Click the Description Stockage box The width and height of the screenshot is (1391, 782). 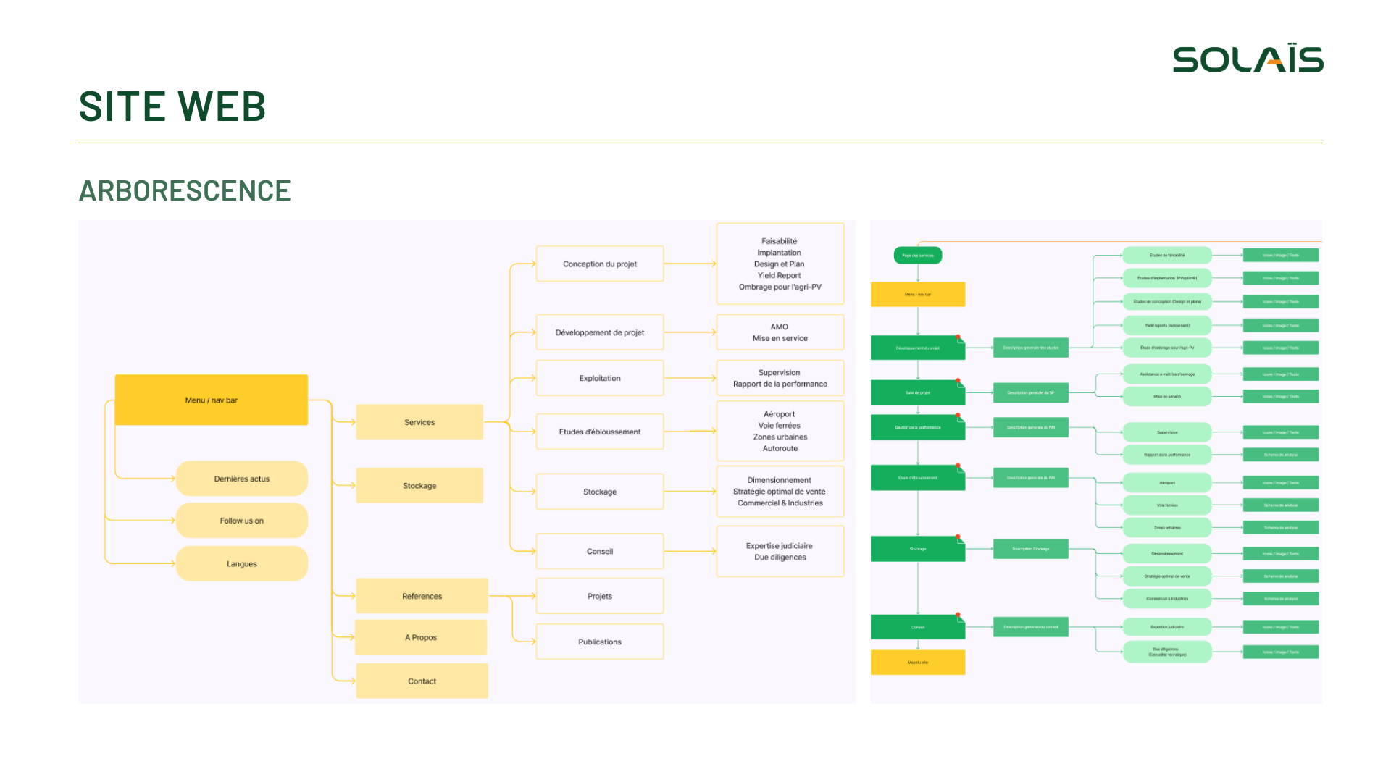pos(1030,549)
